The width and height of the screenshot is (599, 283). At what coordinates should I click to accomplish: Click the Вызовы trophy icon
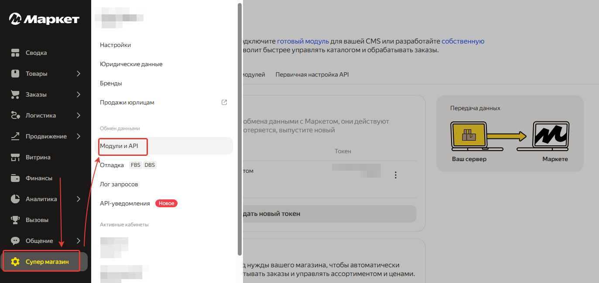click(x=15, y=220)
